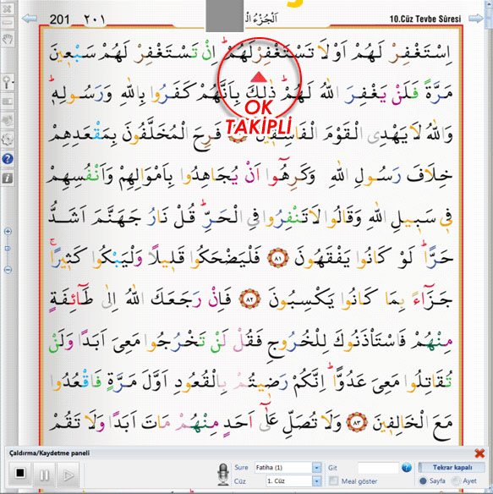Click the microphone record icon
493x494 pixels.
coord(223,475)
